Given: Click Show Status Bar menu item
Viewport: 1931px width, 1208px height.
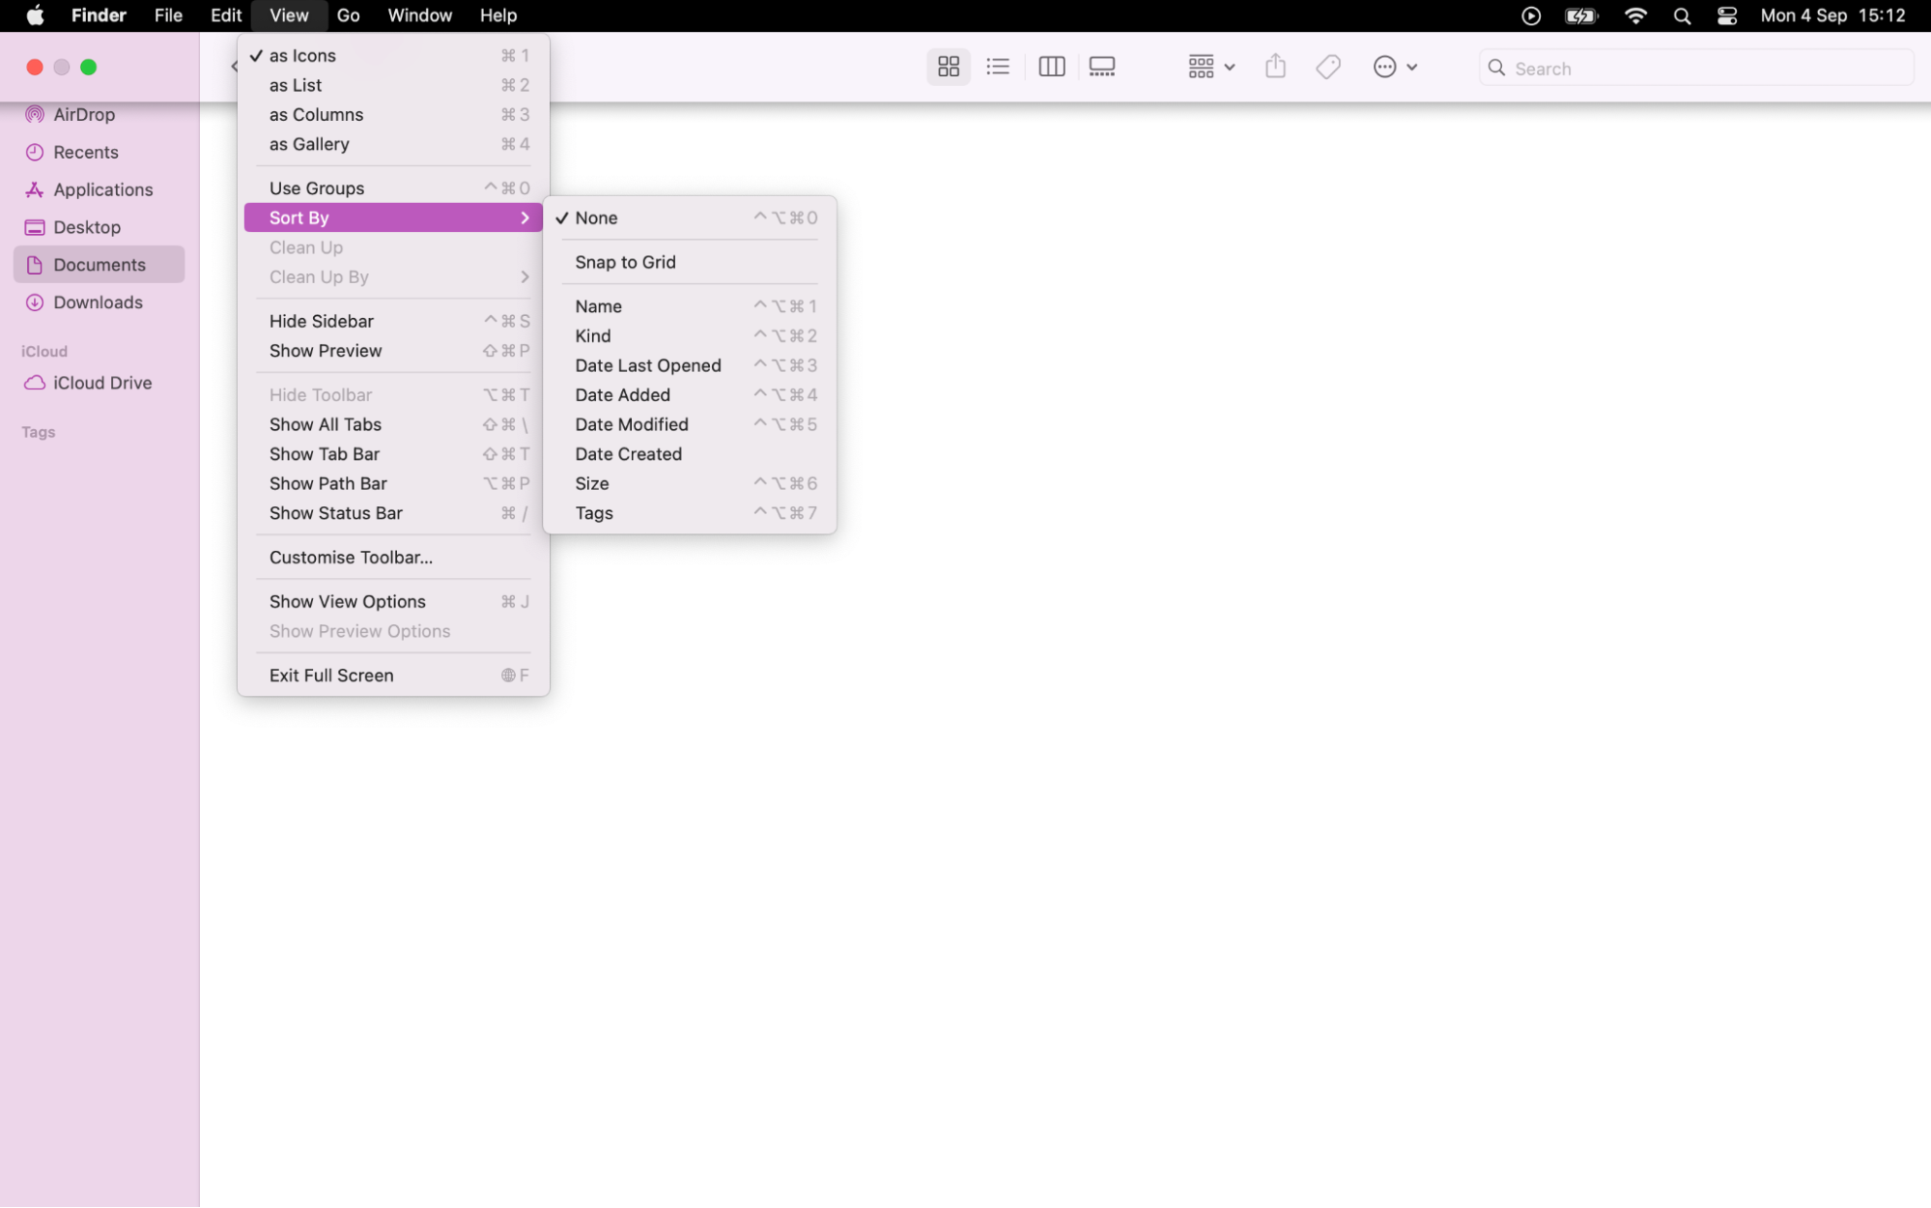Looking at the screenshot, I should pyautogui.click(x=393, y=513).
